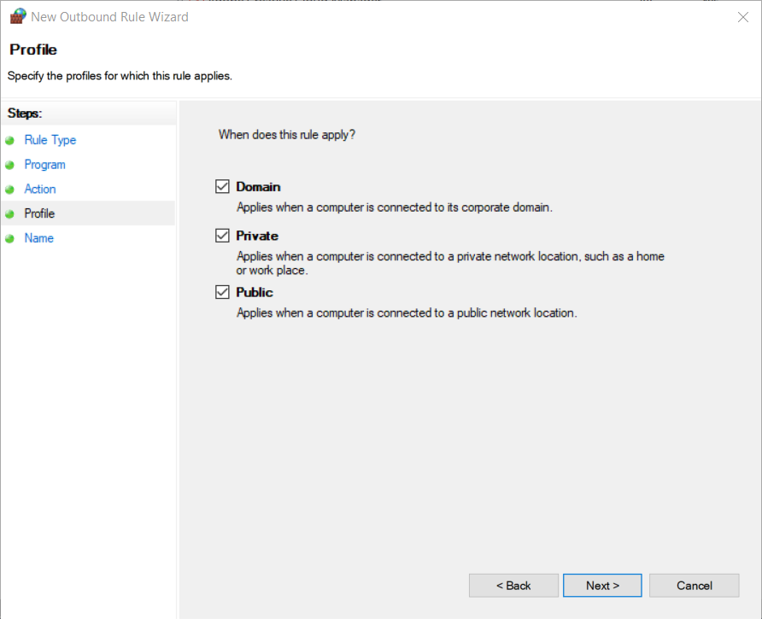Open the Name step in sidebar
The image size is (762, 619).
point(39,238)
